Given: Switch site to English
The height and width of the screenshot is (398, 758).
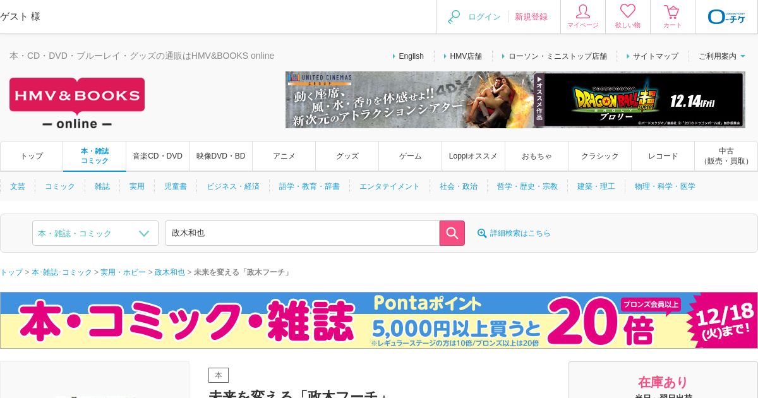Looking at the screenshot, I should [411, 56].
